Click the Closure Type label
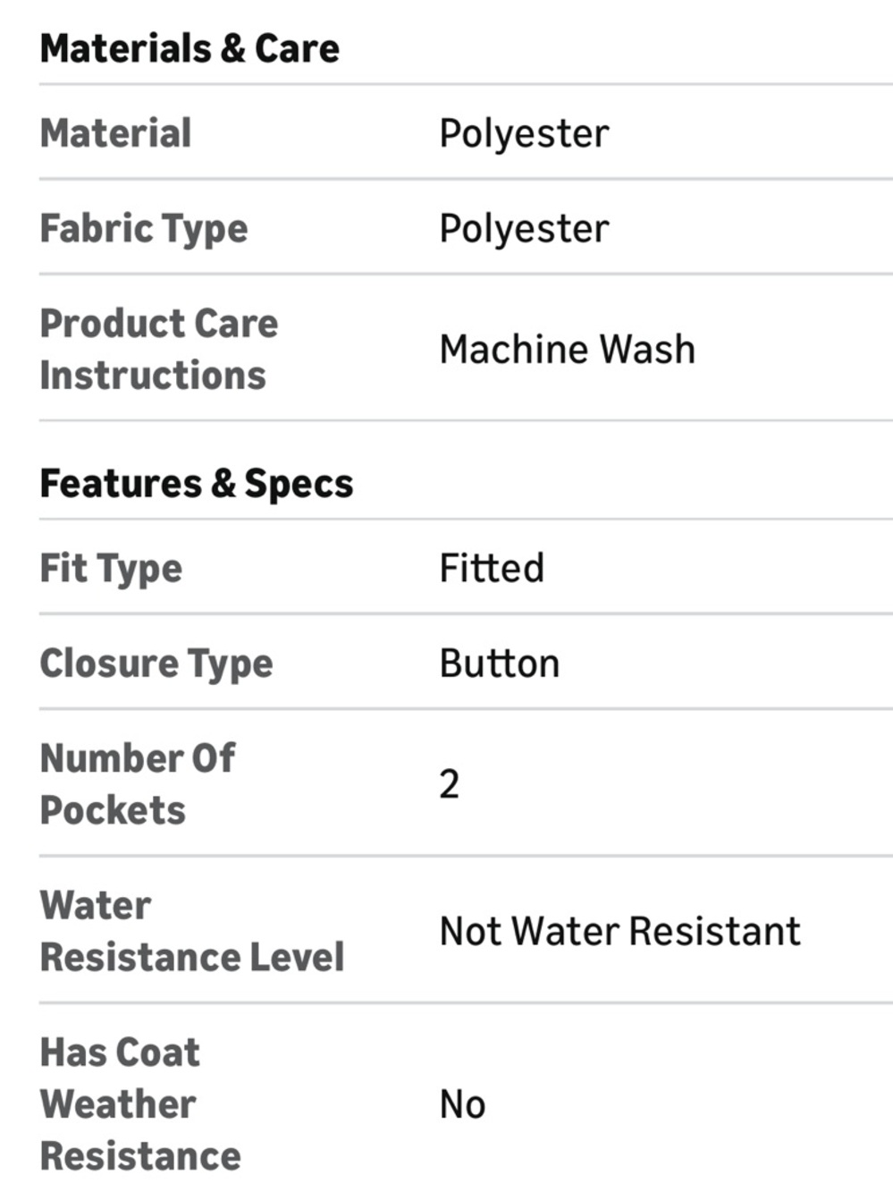 click(x=156, y=664)
